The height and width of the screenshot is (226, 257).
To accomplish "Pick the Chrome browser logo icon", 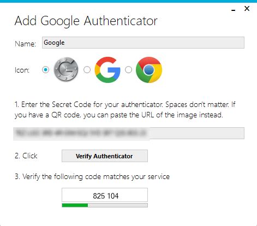I will 149,70.
